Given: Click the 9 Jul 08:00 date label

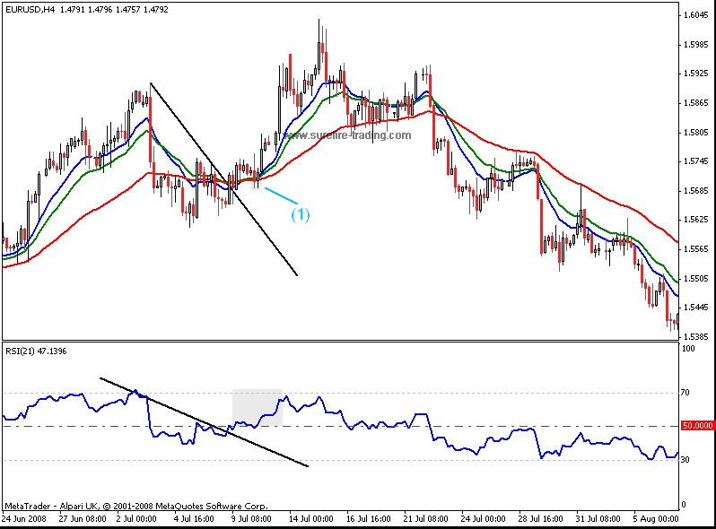Looking at the screenshot, I should [251, 519].
